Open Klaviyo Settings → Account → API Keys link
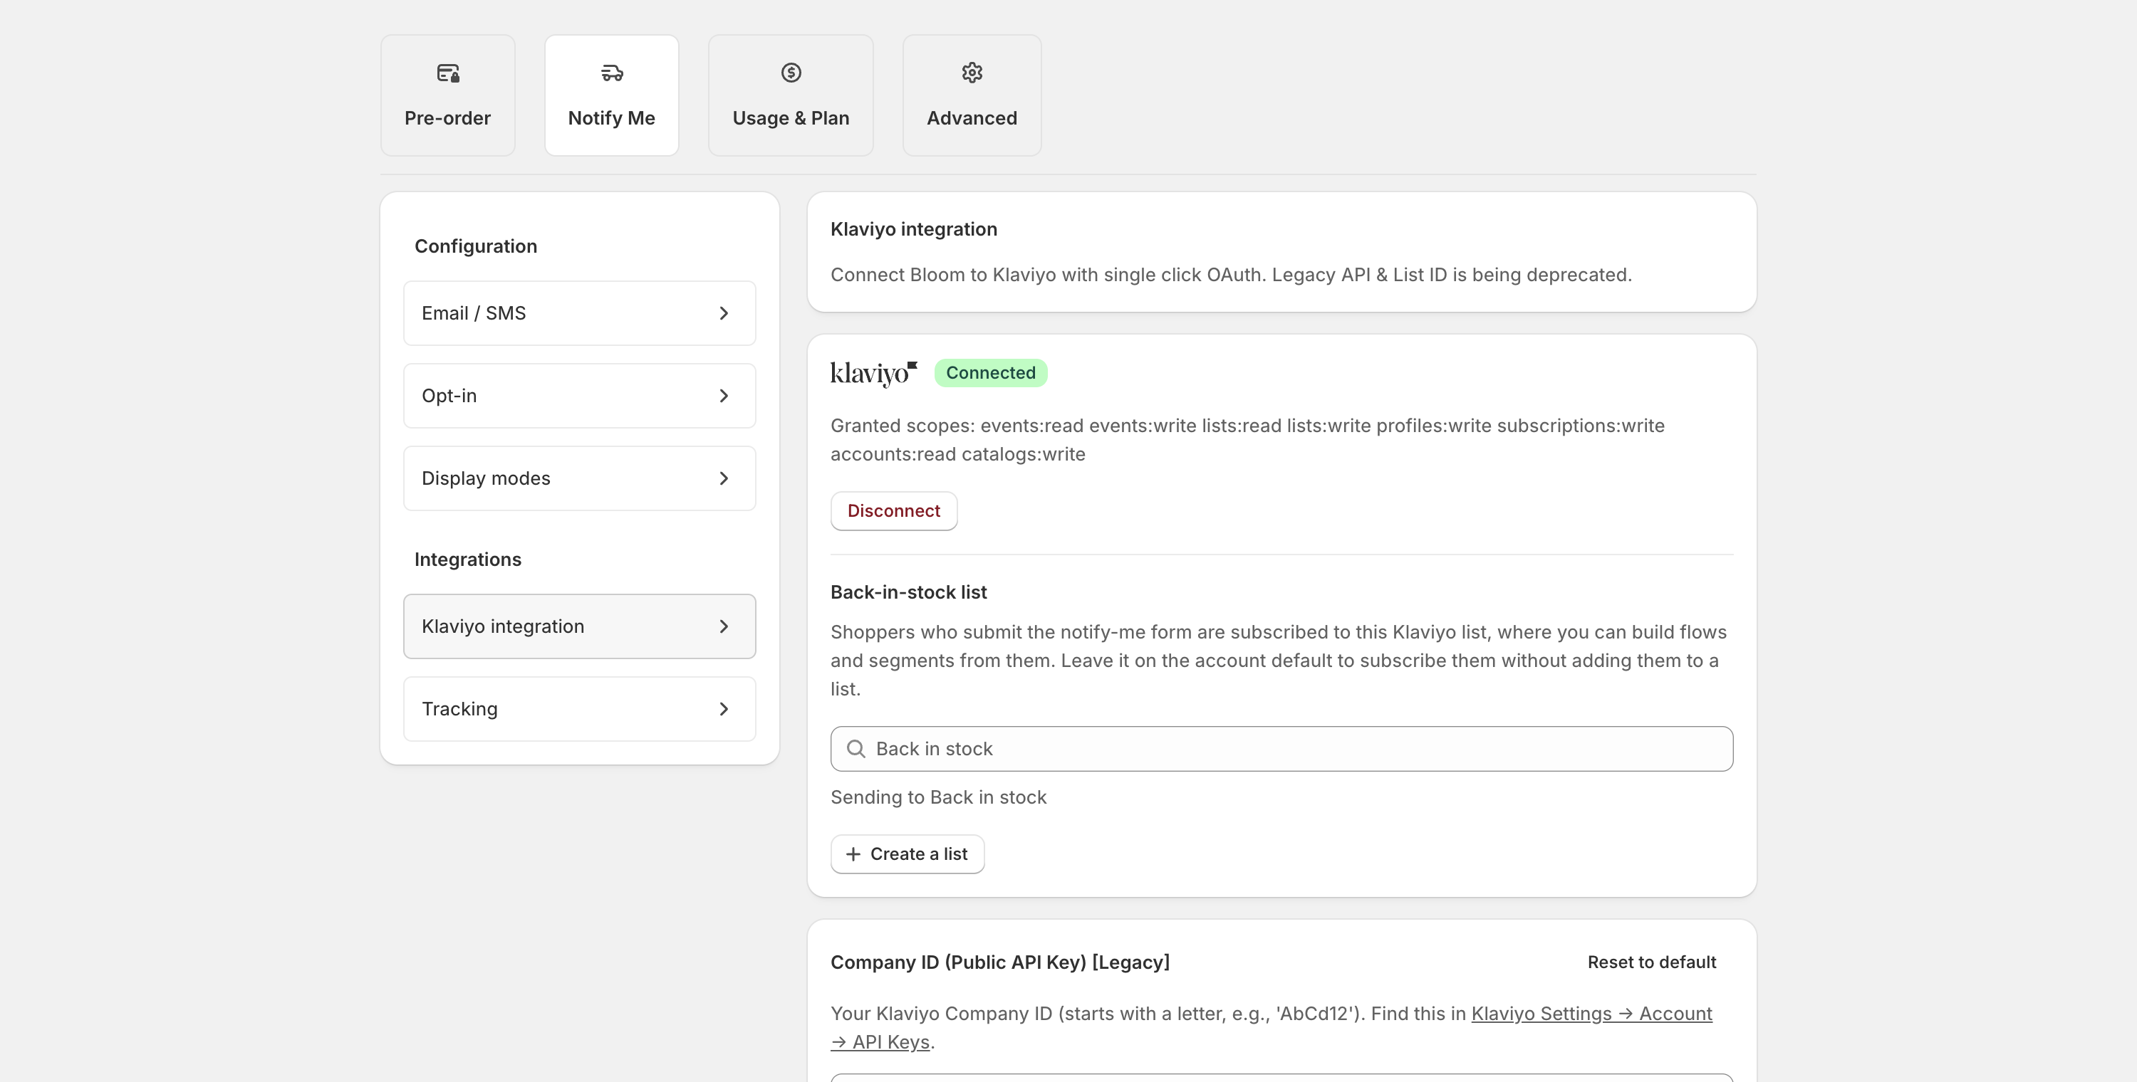This screenshot has height=1082, width=2137. pyautogui.click(x=1591, y=1014)
